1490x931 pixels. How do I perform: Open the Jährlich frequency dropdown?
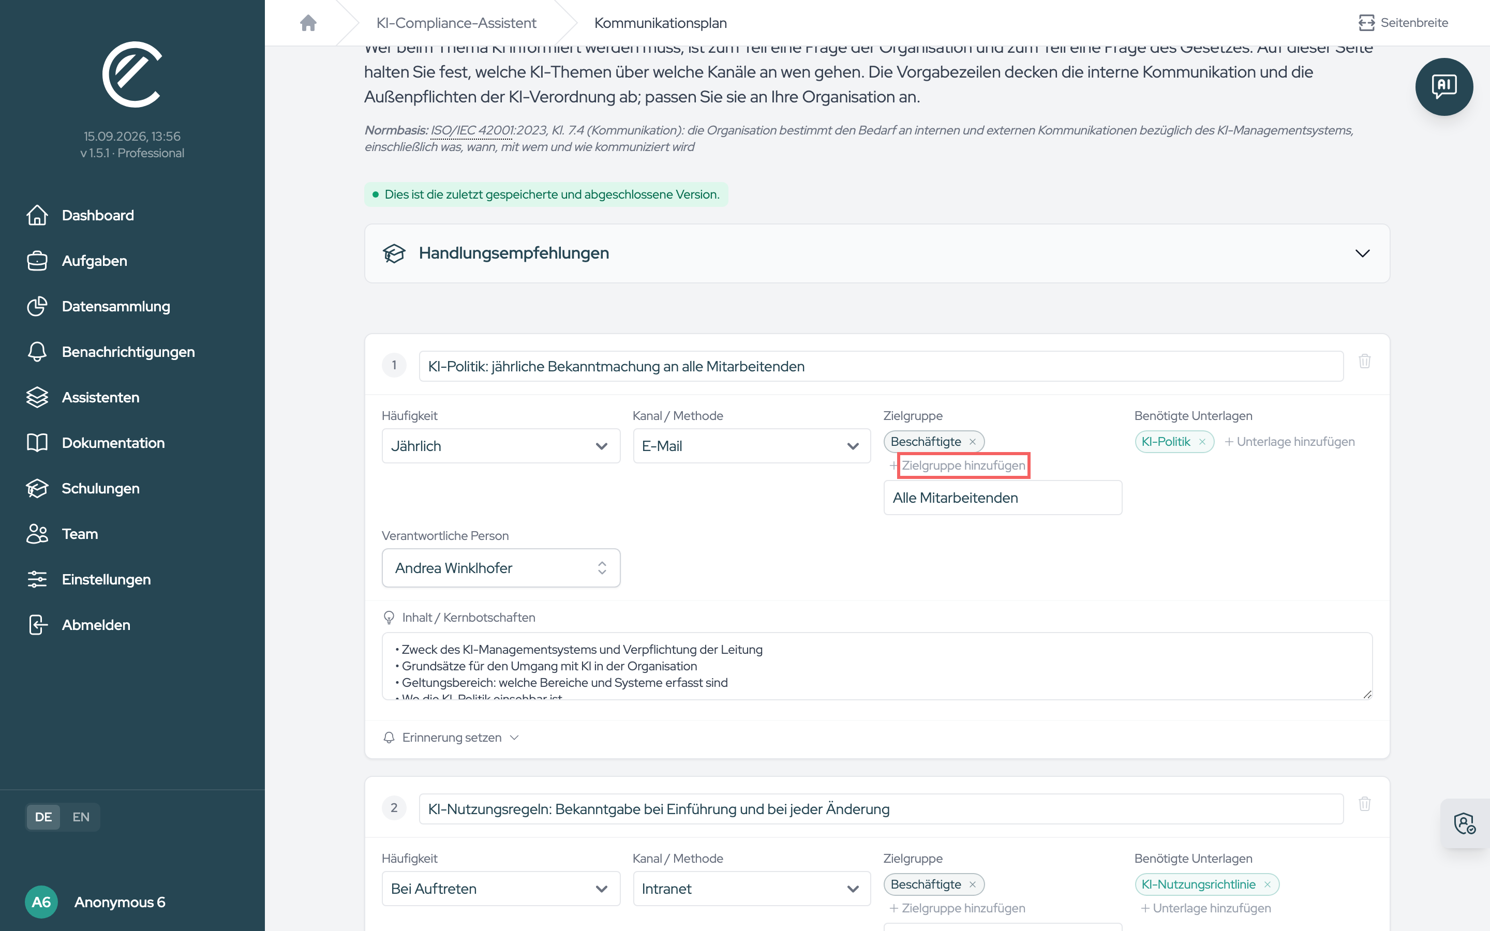pos(501,446)
